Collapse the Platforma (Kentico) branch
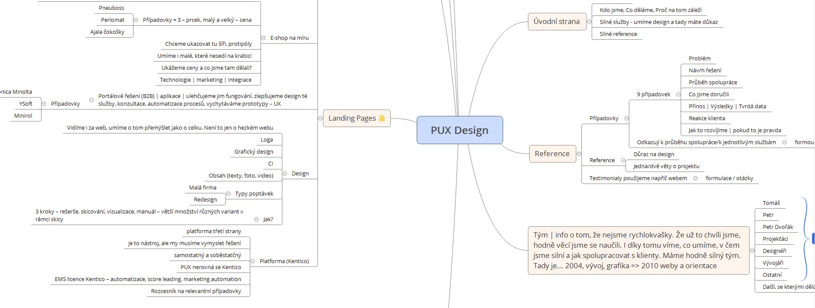The image size is (815, 308). tap(253, 261)
